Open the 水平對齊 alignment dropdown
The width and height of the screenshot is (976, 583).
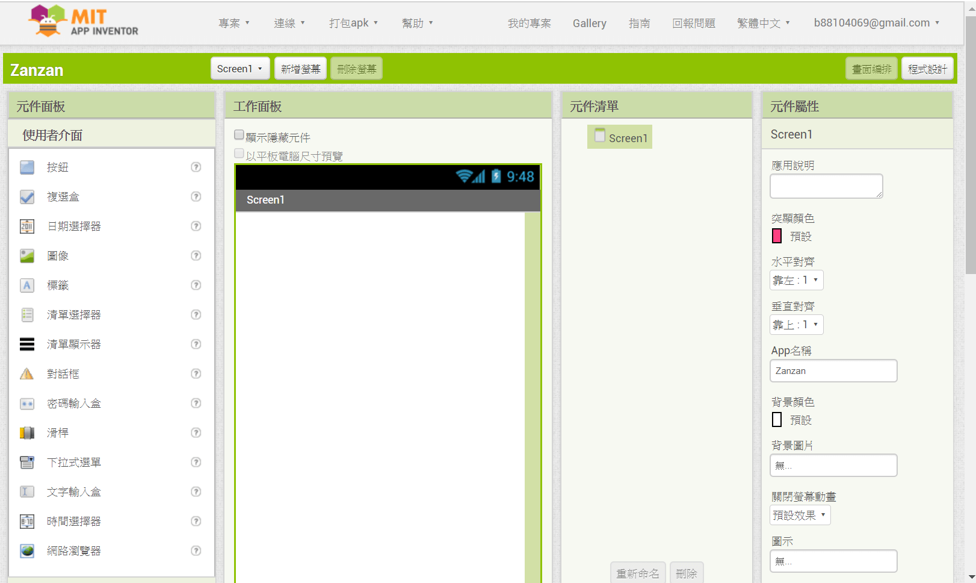796,280
